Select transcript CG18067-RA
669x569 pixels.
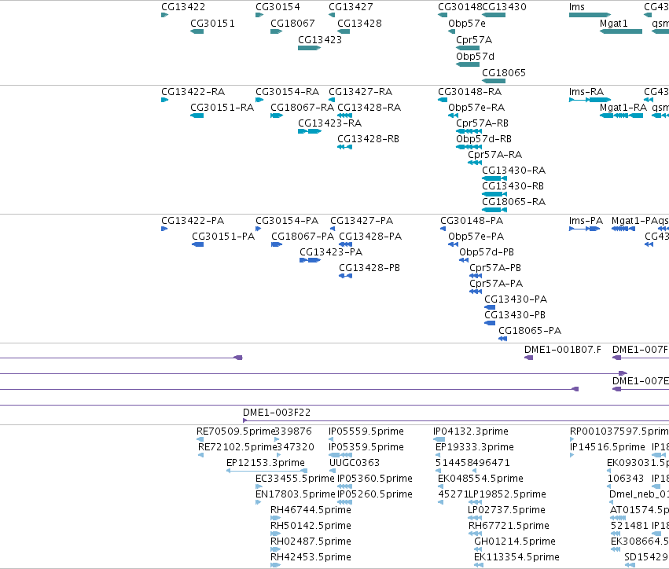277,116
